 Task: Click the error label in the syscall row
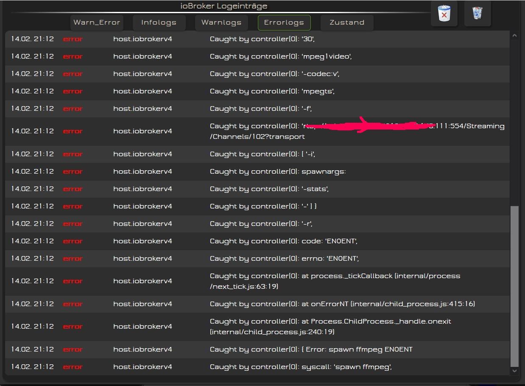pos(73,367)
